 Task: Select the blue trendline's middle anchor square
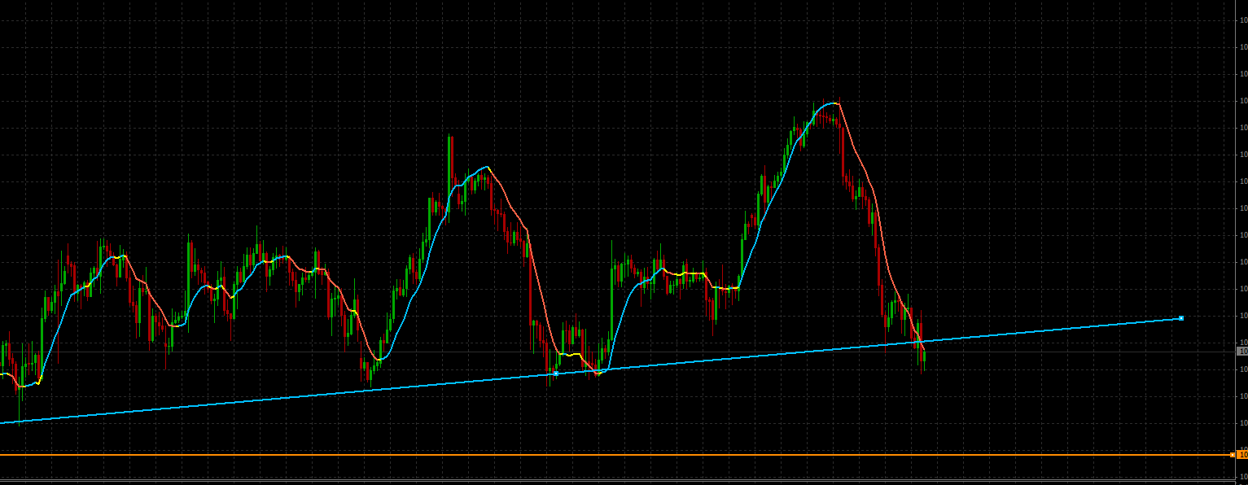click(556, 373)
